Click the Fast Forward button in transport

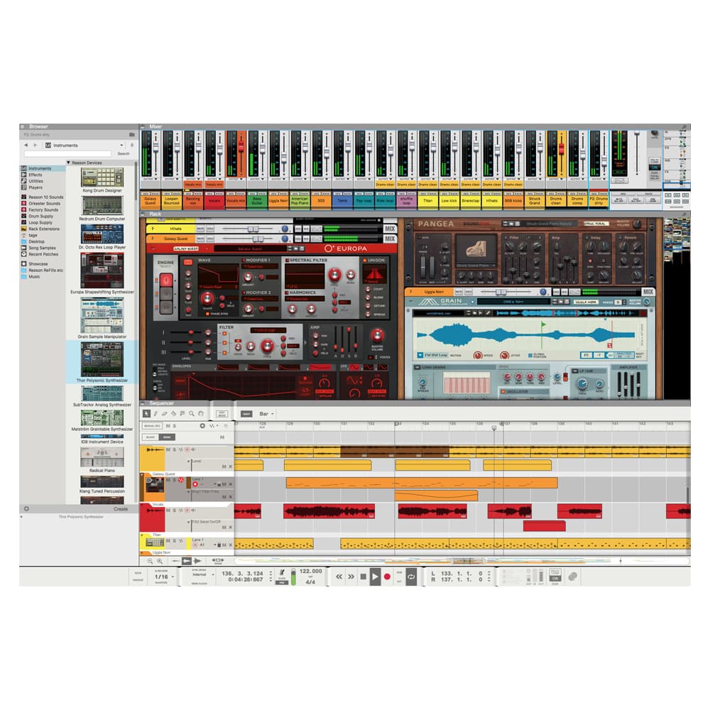[351, 577]
